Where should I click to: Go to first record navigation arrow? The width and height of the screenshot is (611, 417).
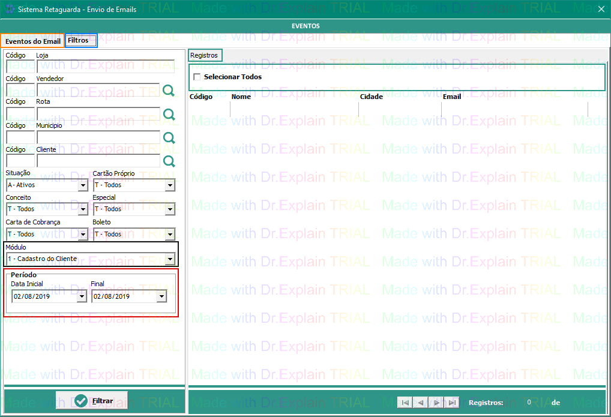coord(405,403)
